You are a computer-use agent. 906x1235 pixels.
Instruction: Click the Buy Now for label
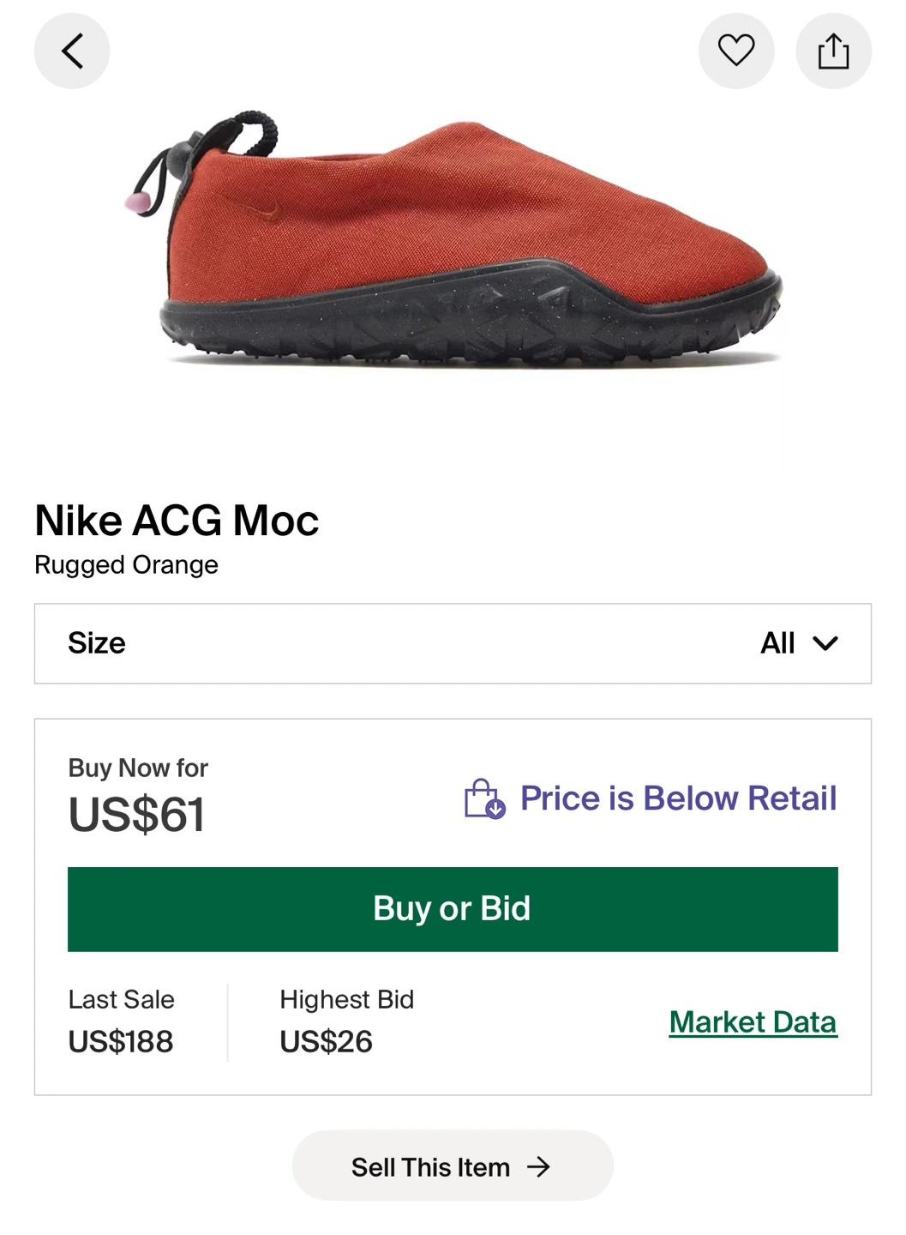(138, 768)
